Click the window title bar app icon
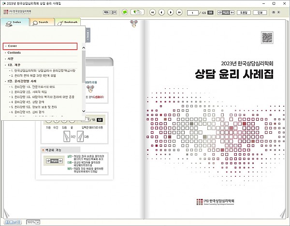 point(3,3)
